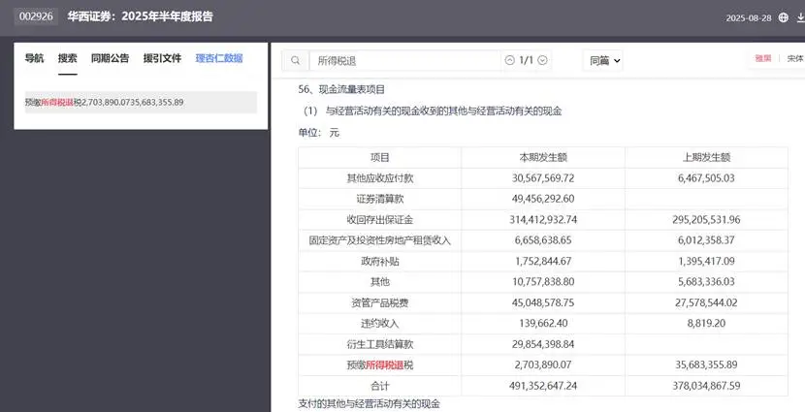The width and height of the screenshot is (805, 412).
Task: Click text 支付的其他与经营活动有关的现金
Action: pos(370,404)
